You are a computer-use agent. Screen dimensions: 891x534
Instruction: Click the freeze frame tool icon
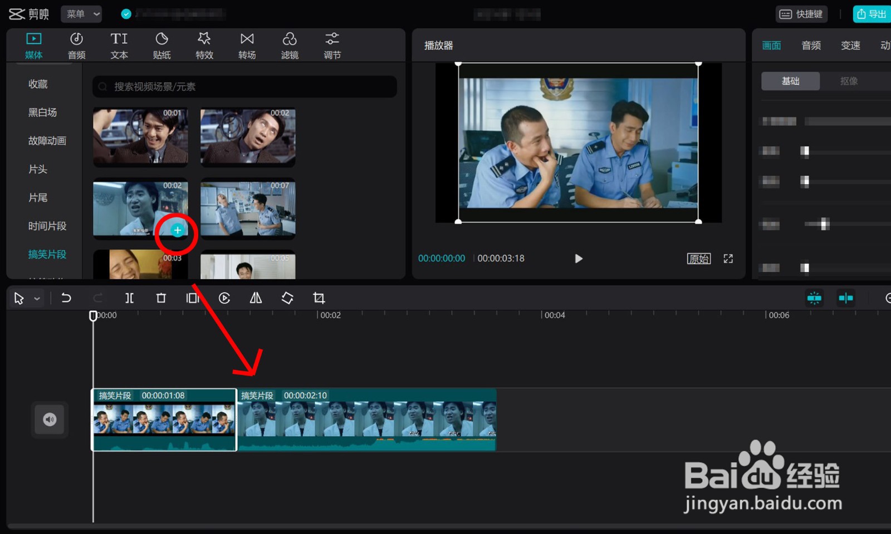click(193, 298)
